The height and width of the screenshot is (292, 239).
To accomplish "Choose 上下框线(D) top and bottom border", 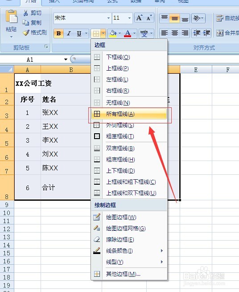I will pyautogui.click(x=129, y=170).
